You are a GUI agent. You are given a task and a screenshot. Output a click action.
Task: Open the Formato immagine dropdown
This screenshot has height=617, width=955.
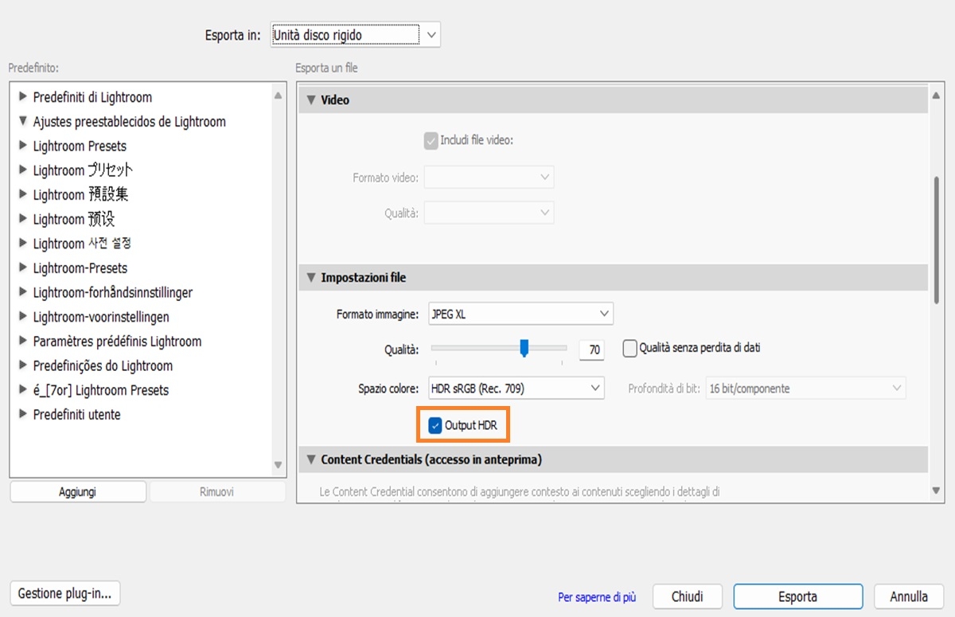point(520,314)
